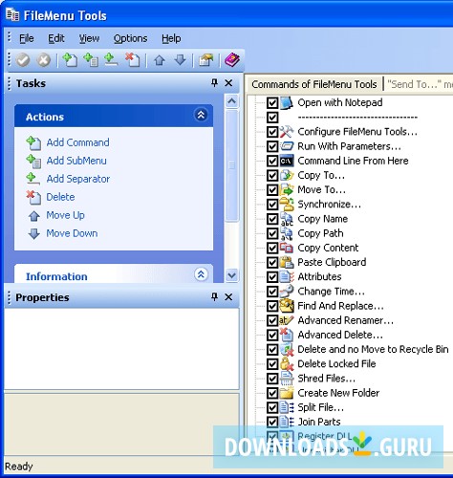
Task: Click the Copy To icon
Action: click(x=287, y=175)
